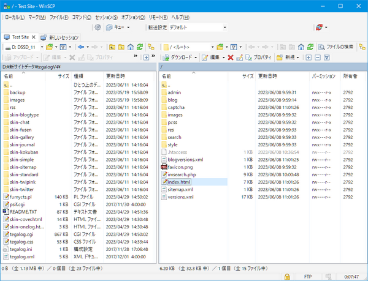Open the オプション menu
The height and width of the screenshot is (281, 368).
click(133, 17)
